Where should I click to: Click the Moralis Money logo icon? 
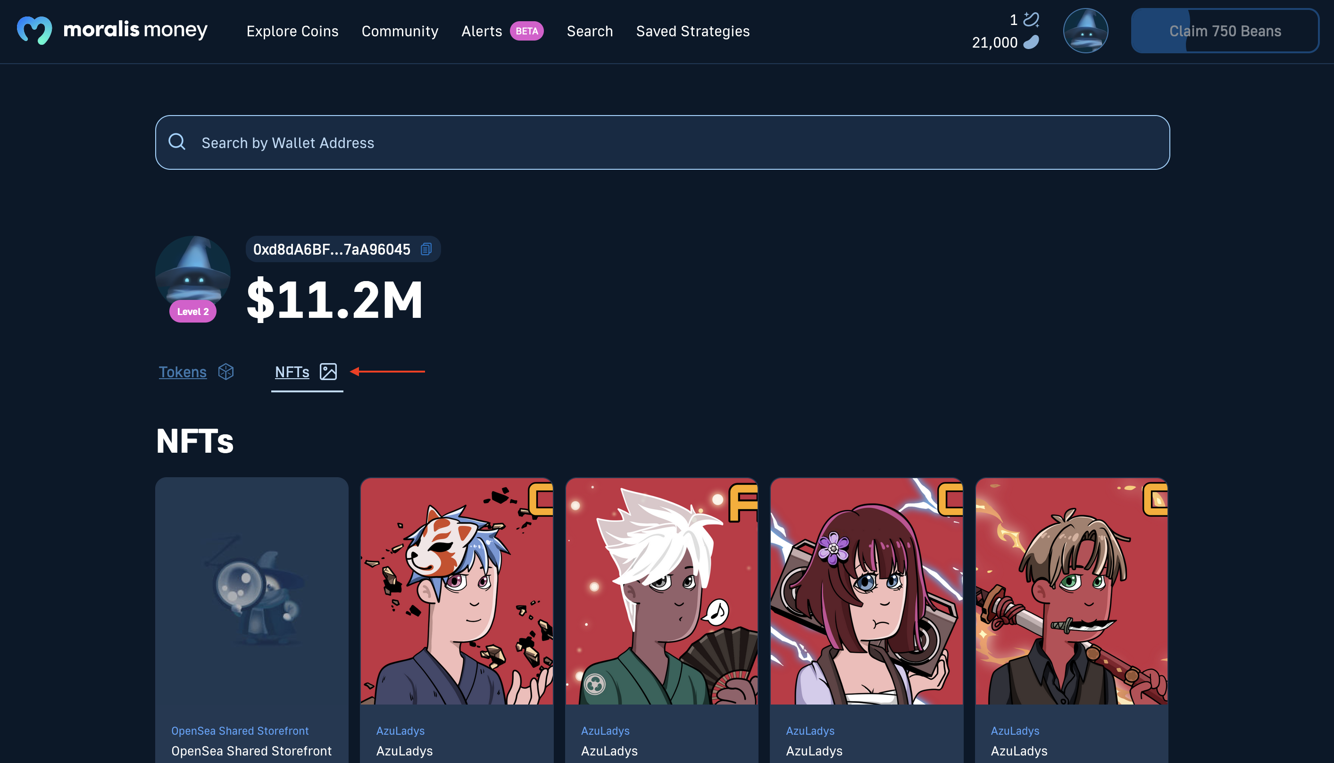33,31
